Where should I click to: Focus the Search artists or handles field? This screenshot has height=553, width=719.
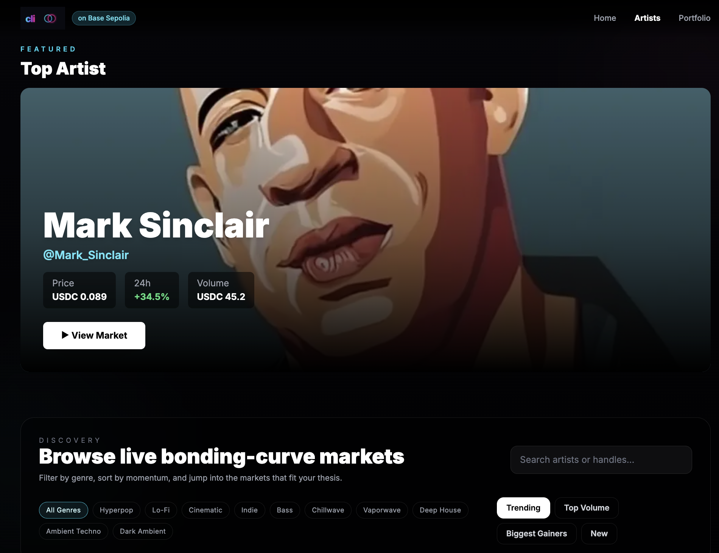pos(601,460)
